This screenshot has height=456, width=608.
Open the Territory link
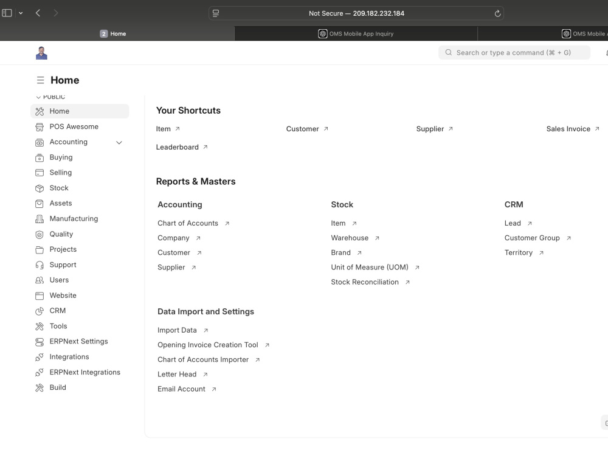[x=524, y=253]
